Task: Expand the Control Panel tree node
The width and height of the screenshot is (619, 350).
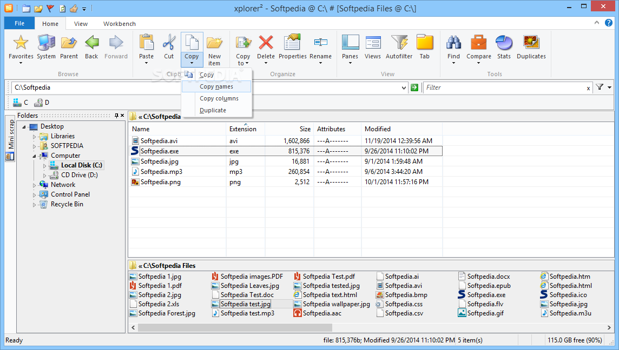Action: point(34,194)
